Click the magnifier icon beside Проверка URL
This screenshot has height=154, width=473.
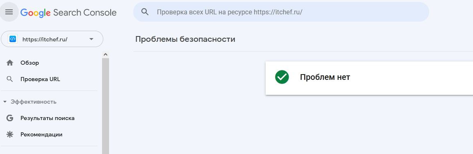pyautogui.click(x=10, y=79)
